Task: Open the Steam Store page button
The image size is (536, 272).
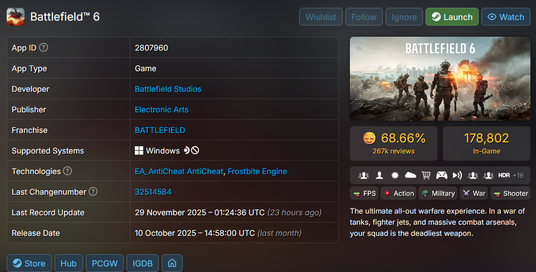Action: (29, 263)
